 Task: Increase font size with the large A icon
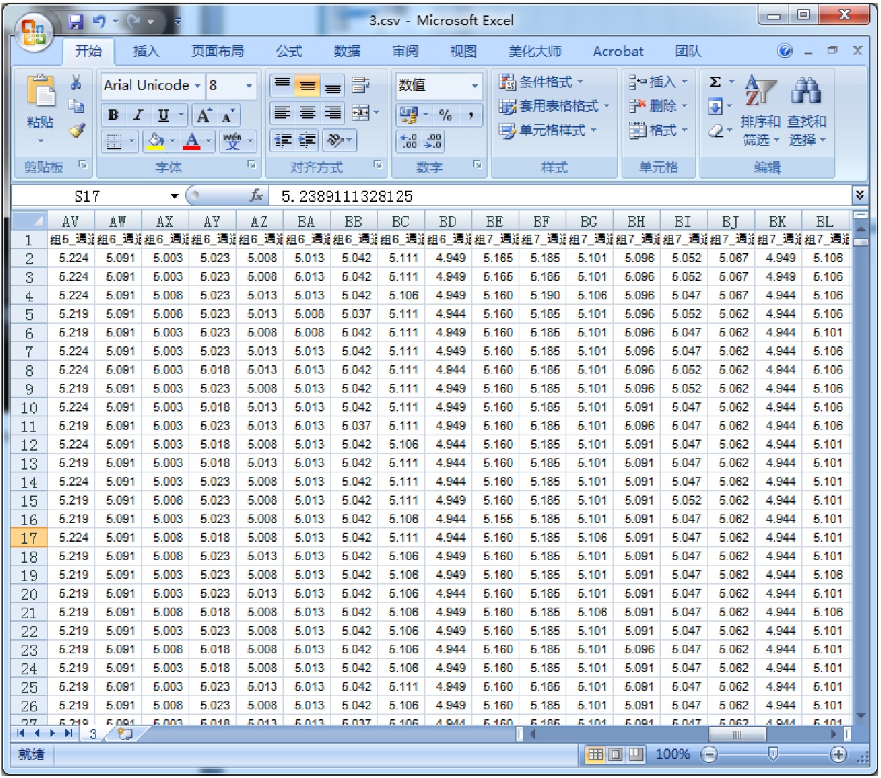[x=203, y=115]
